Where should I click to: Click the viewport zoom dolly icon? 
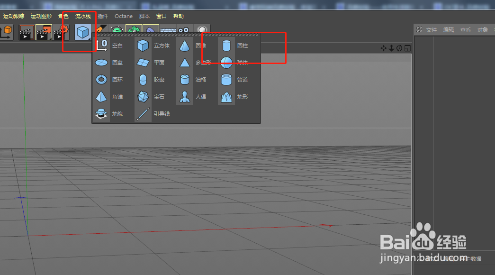point(391,48)
